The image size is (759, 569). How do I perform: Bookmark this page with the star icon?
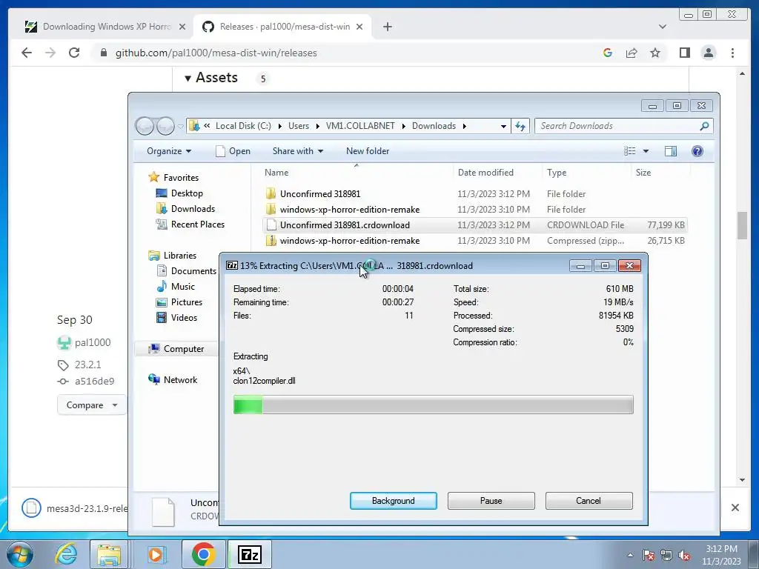[x=655, y=53]
